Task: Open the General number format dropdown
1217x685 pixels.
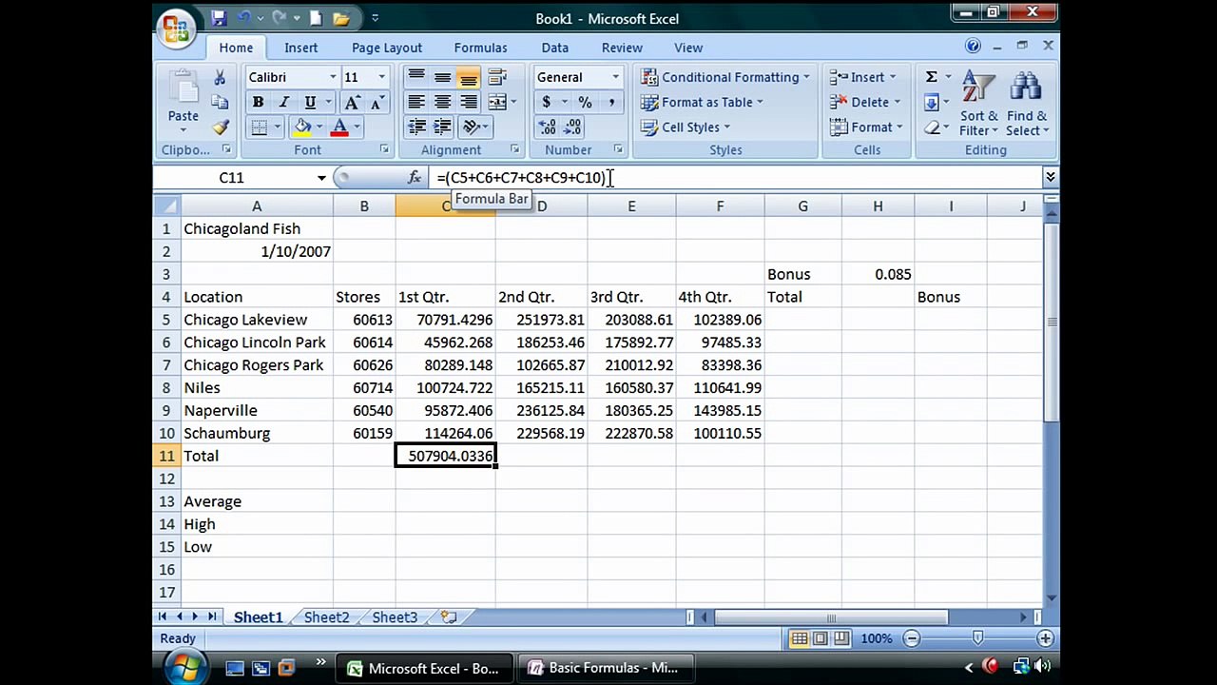Action: click(615, 78)
